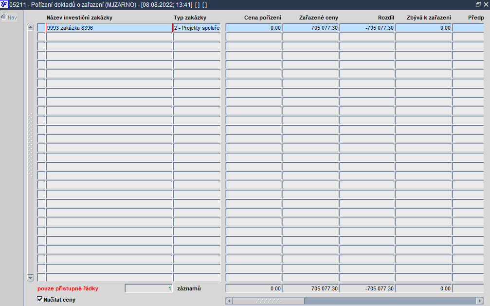Click Zbývá k zařazení value in first row
Viewport: 490px width, 306px height.
tap(423, 28)
